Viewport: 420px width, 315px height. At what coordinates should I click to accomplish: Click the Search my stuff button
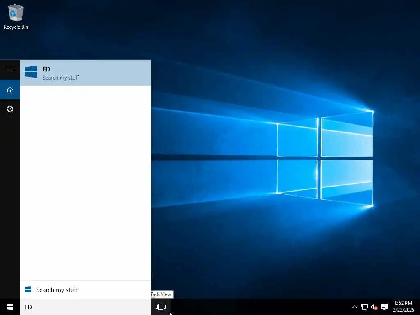click(x=85, y=290)
